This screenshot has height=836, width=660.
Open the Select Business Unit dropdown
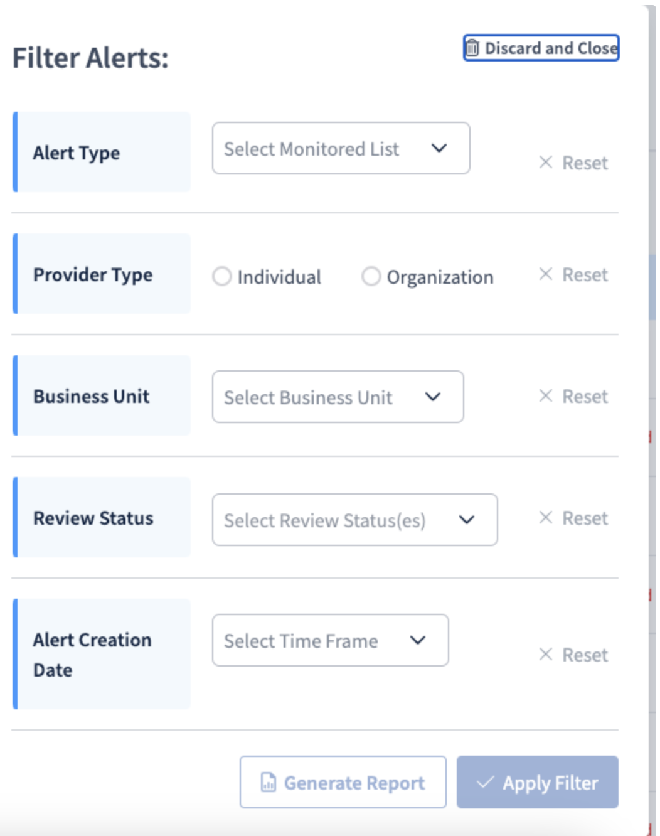click(338, 397)
